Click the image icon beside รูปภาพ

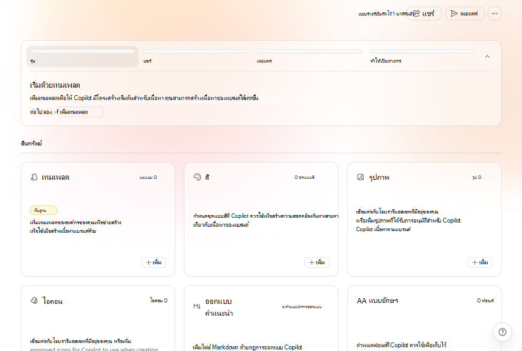pyautogui.click(x=360, y=177)
